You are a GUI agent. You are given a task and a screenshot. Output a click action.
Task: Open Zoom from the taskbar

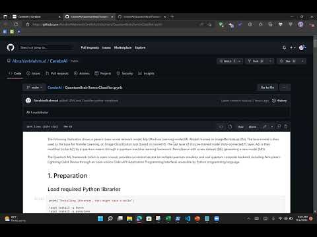point(217,219)
